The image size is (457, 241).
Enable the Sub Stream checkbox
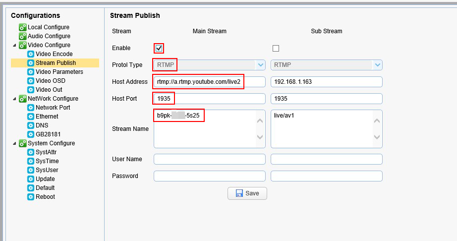coord(276,48)
